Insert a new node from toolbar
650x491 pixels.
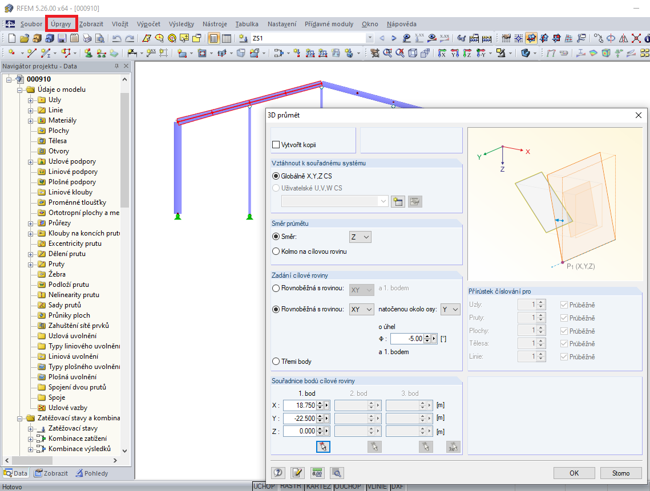pyautogui.click(x=12, y=53)
